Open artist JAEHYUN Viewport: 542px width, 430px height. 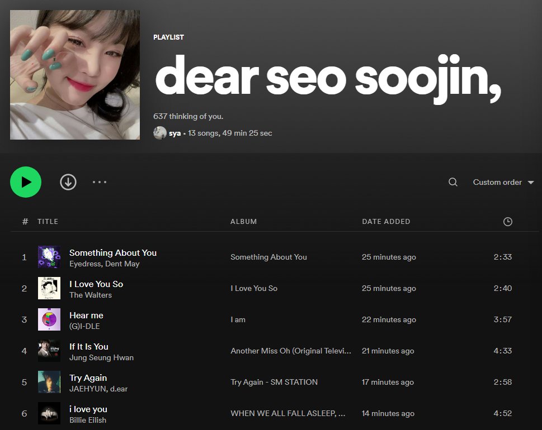click(88, 389)
